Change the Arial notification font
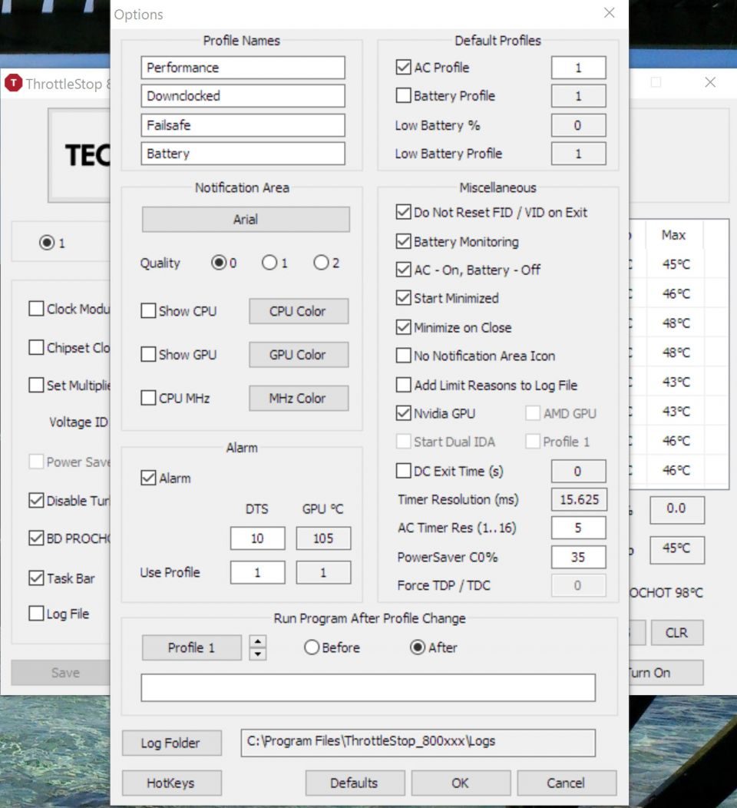Image resolution: width=737 pixels, height=808 pixels. 245,220
